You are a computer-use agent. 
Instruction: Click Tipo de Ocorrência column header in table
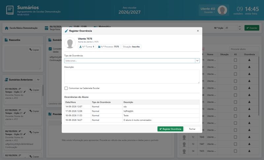pyautogui.click(x=107, y=102)
